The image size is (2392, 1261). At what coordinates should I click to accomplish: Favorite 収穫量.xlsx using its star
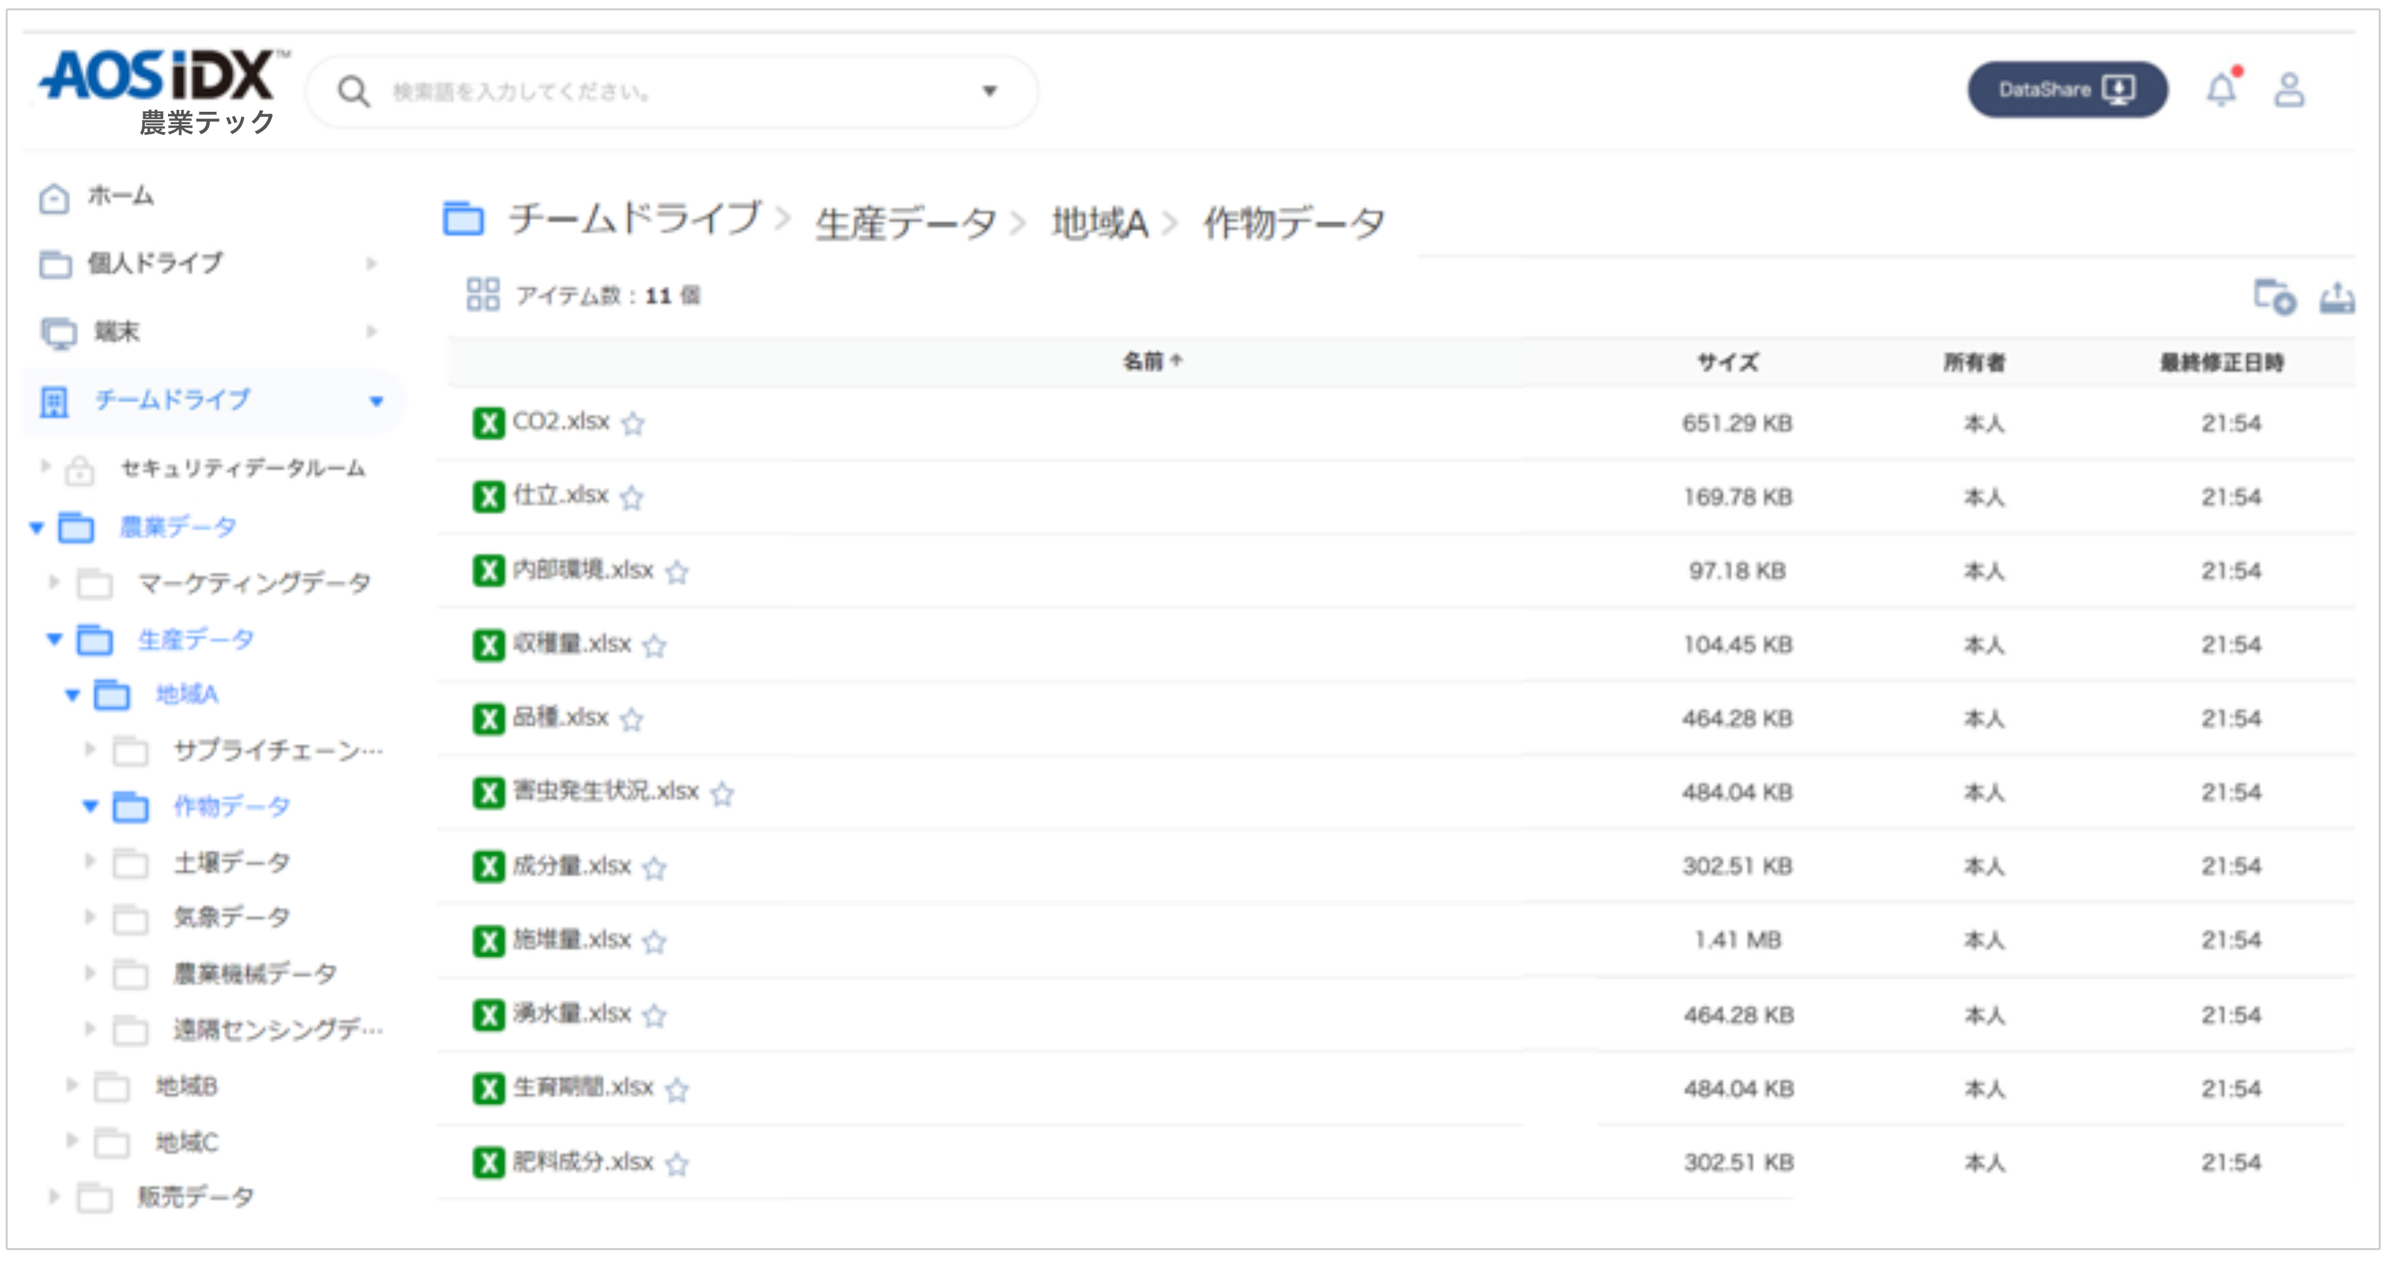[656, 647]
